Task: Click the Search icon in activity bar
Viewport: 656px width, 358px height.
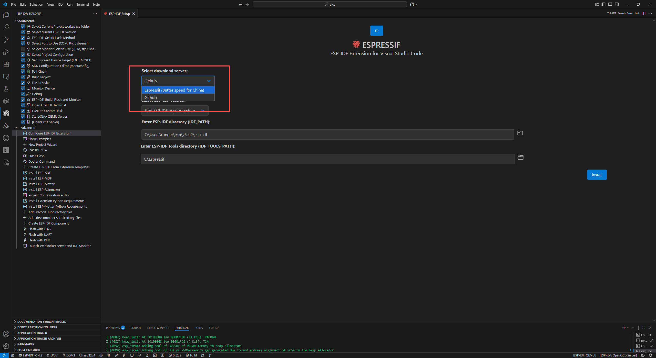Action: point(6,27)
